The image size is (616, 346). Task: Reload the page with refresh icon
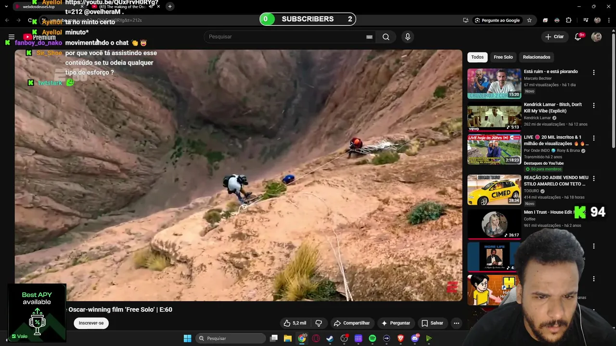[30, 20]
